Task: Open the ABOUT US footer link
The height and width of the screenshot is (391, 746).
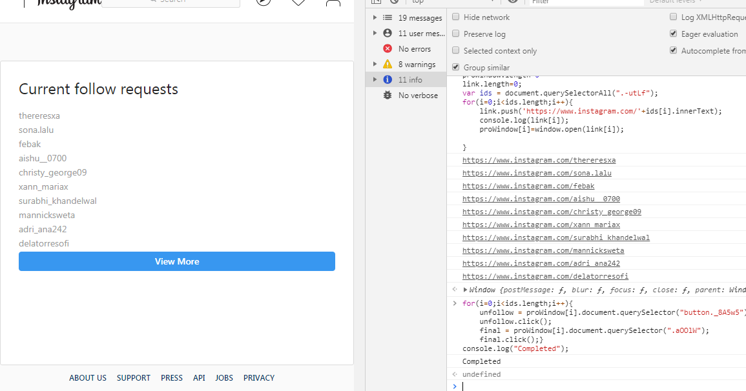Action: [88, 377]
